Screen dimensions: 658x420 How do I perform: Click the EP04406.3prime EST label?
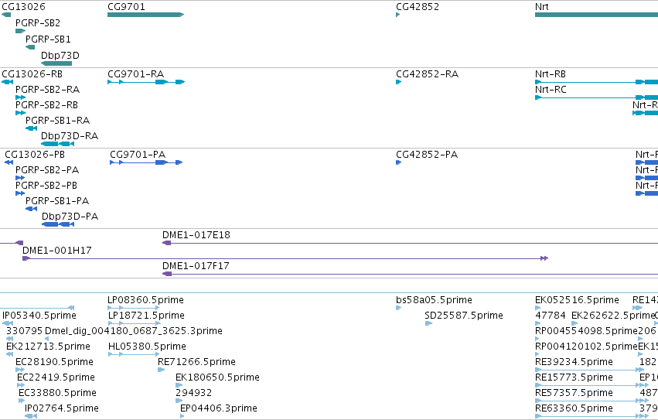[219, 408]
